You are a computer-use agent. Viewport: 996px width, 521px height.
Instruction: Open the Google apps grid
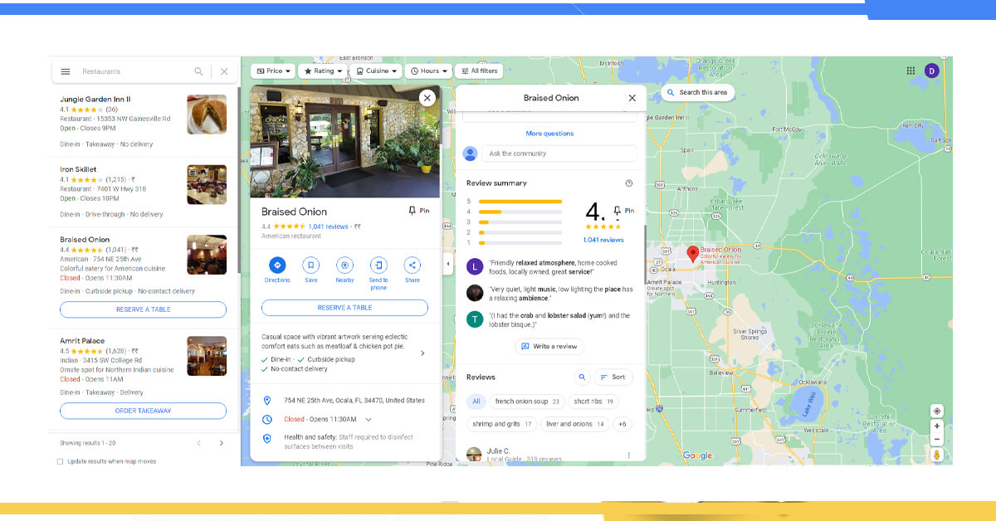911,71
